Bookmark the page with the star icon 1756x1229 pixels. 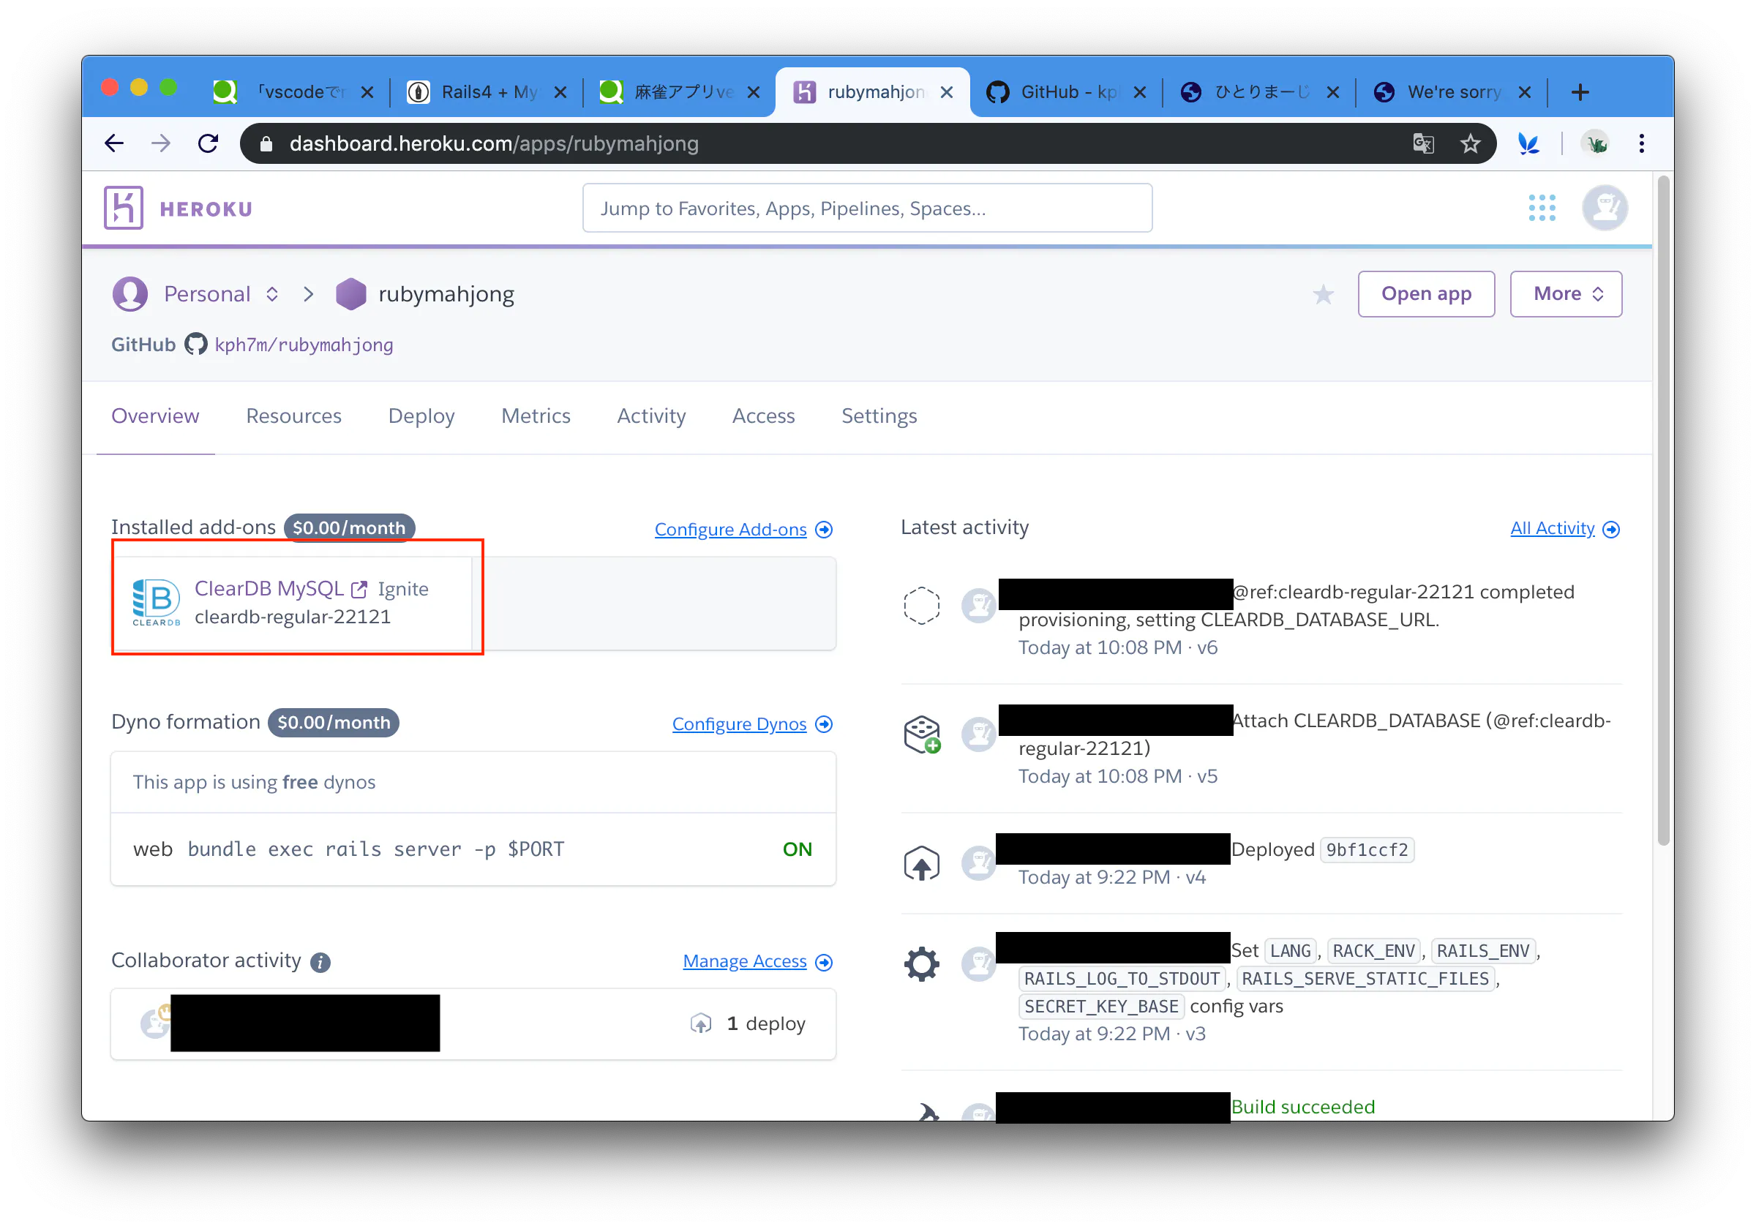click(1470, 144)
